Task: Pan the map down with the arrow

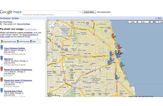Action: pos(52,26)
